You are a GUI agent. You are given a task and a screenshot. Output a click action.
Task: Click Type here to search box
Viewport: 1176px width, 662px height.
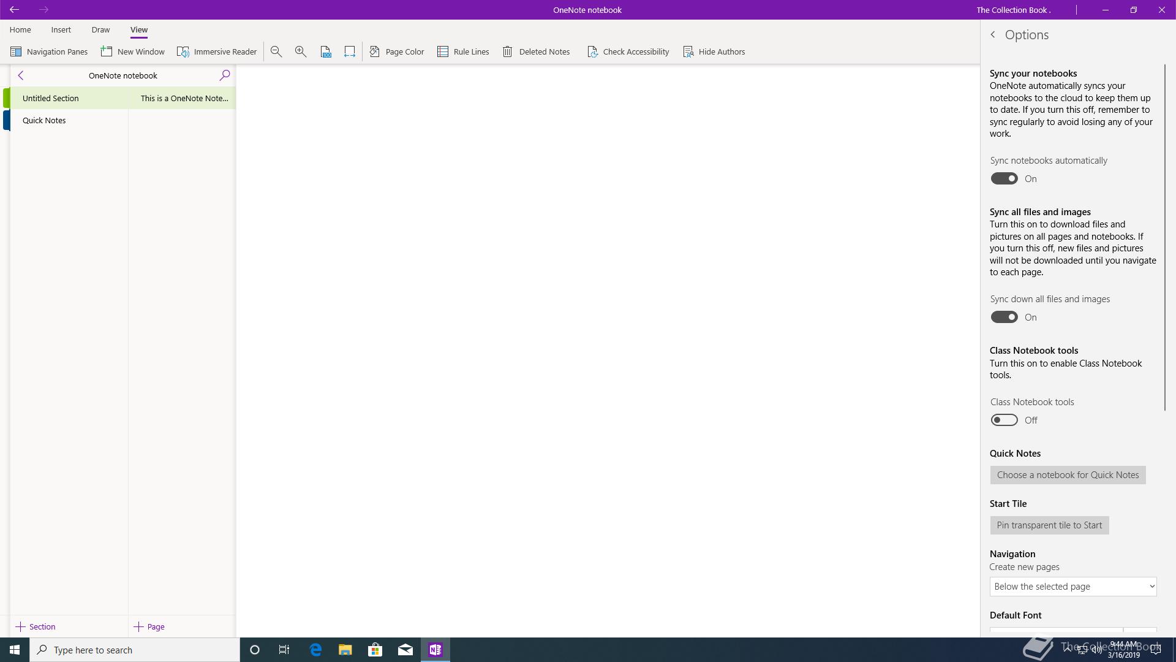click(135, 650)
